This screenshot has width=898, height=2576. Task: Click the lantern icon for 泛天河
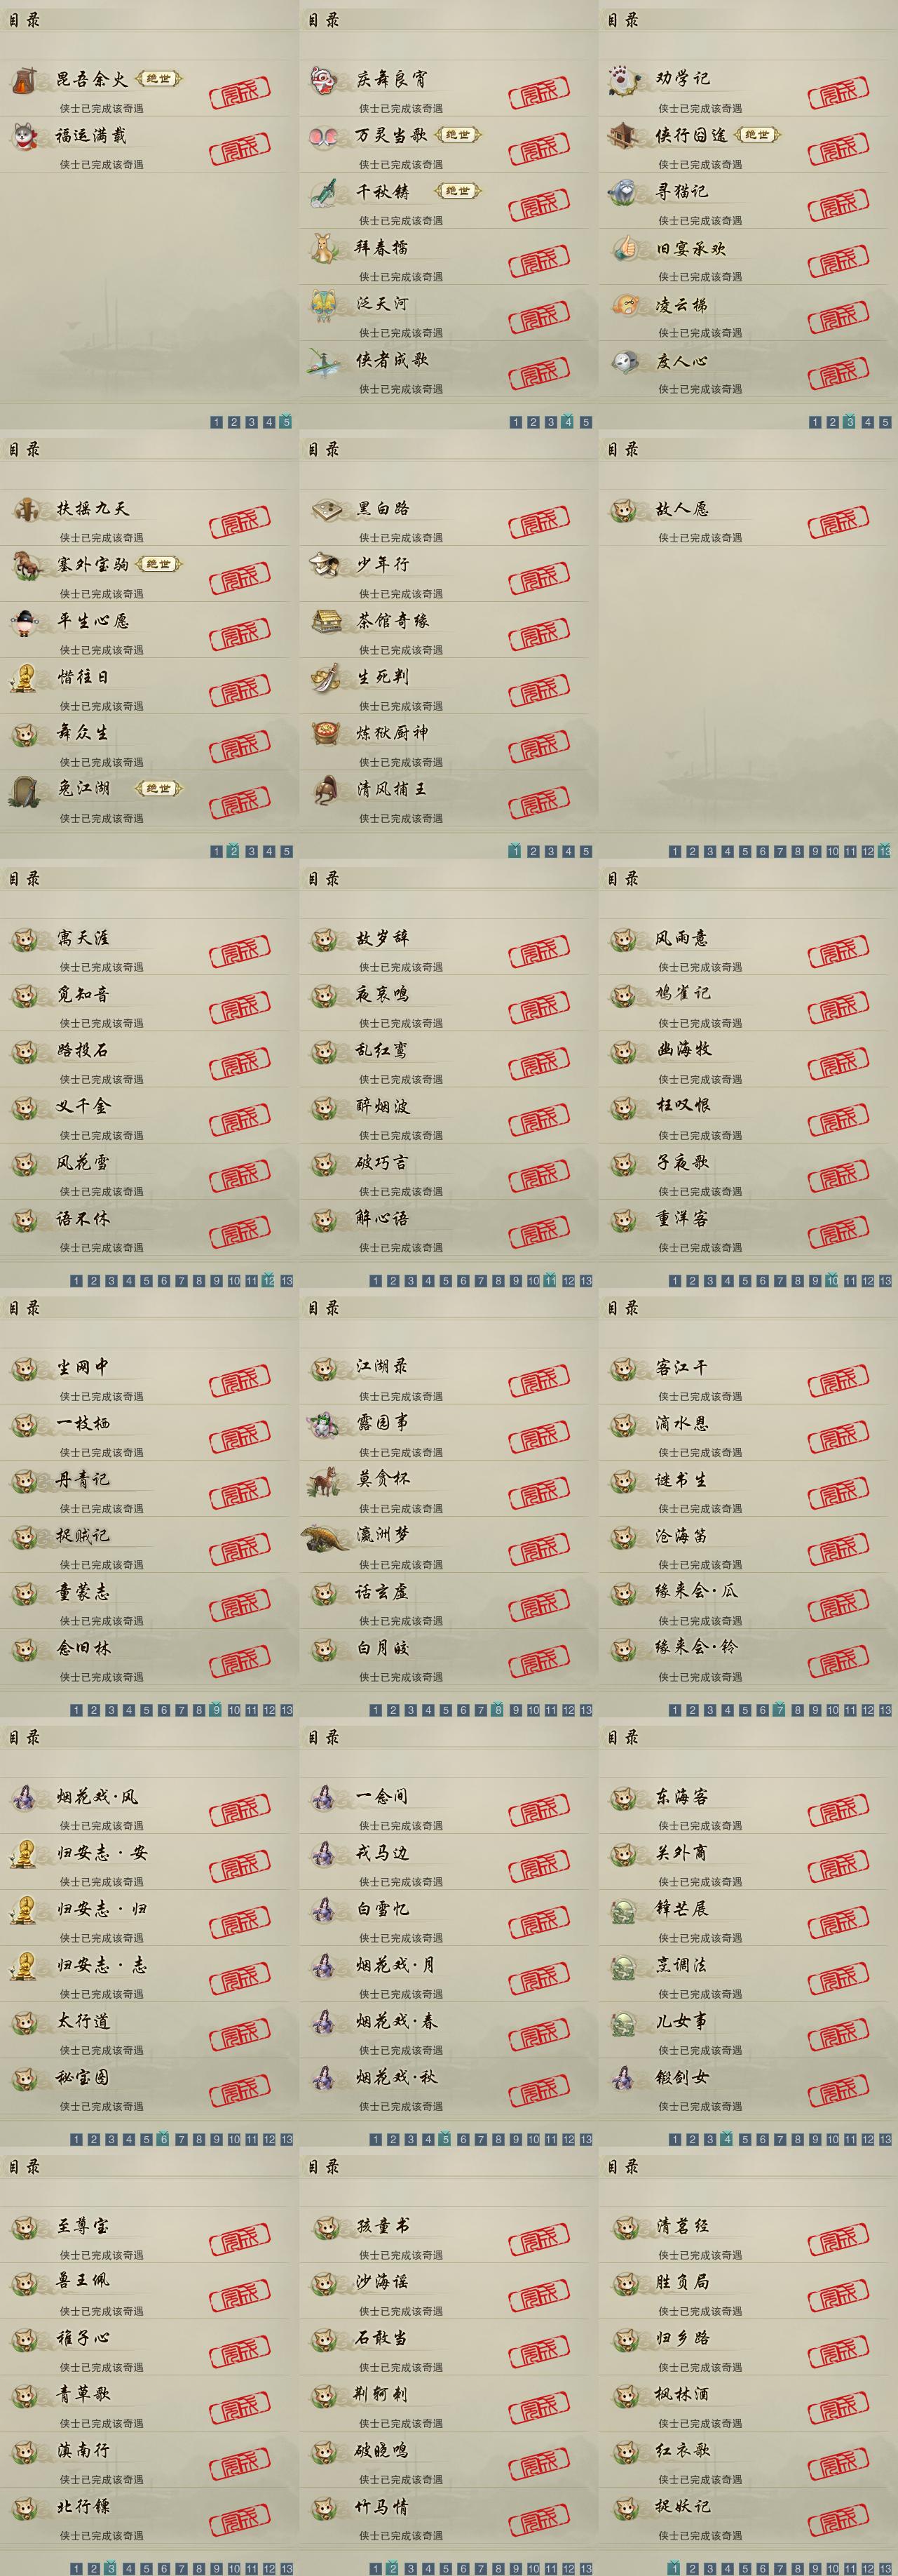(x=324, y=304)
